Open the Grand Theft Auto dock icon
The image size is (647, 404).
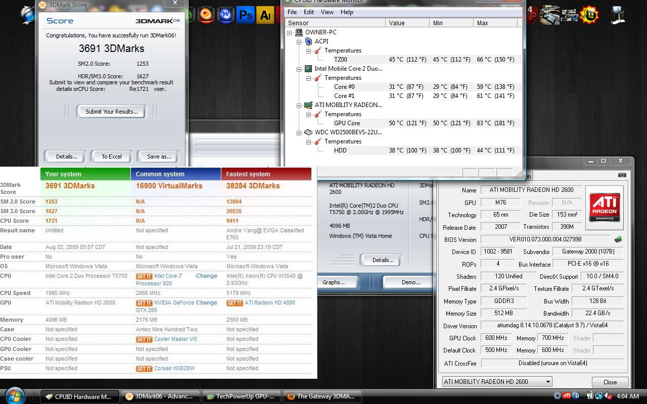tap(569, 15)
